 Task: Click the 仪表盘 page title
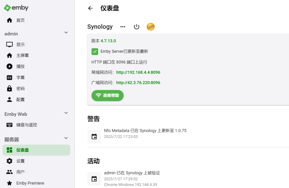[110, 8]
